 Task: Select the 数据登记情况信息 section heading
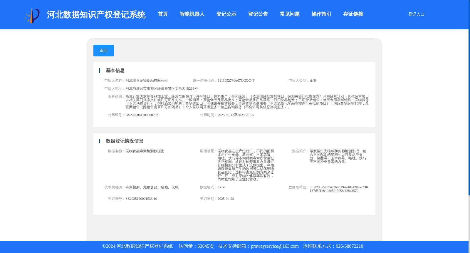coord(125,141)
